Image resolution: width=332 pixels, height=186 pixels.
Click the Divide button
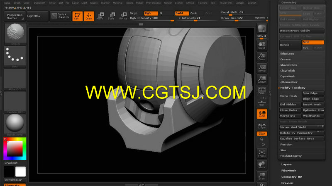(x=290, y=45)
